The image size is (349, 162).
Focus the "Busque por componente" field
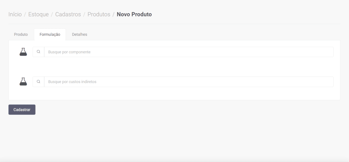tap(188, 52)
